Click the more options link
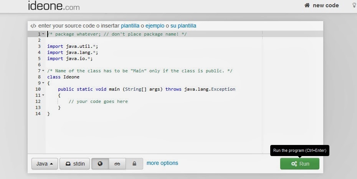 pos(162,163)
